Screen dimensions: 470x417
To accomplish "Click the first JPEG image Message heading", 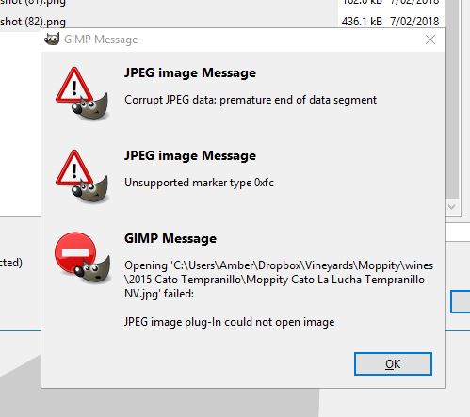I will 190,72.
